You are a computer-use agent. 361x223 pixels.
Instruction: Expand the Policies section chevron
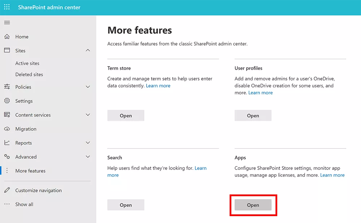click(88, 87)
